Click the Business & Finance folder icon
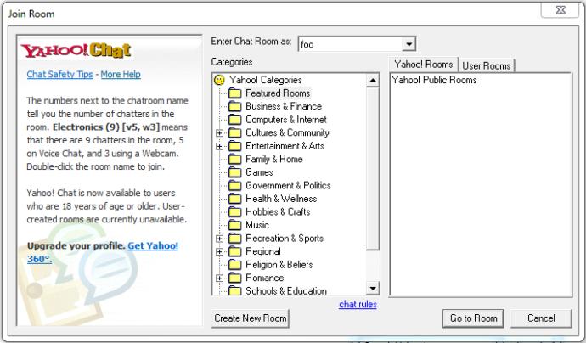Viewport: 586px width, 343px height. pos(234,106)
